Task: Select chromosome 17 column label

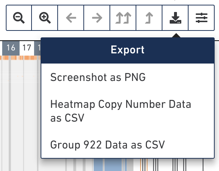Action: [26, 48]
